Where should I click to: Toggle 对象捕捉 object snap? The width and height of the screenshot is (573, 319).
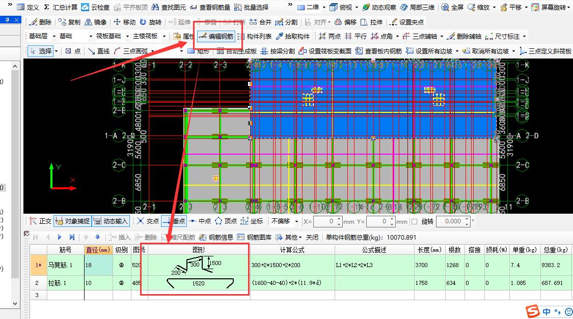point(72,221)
